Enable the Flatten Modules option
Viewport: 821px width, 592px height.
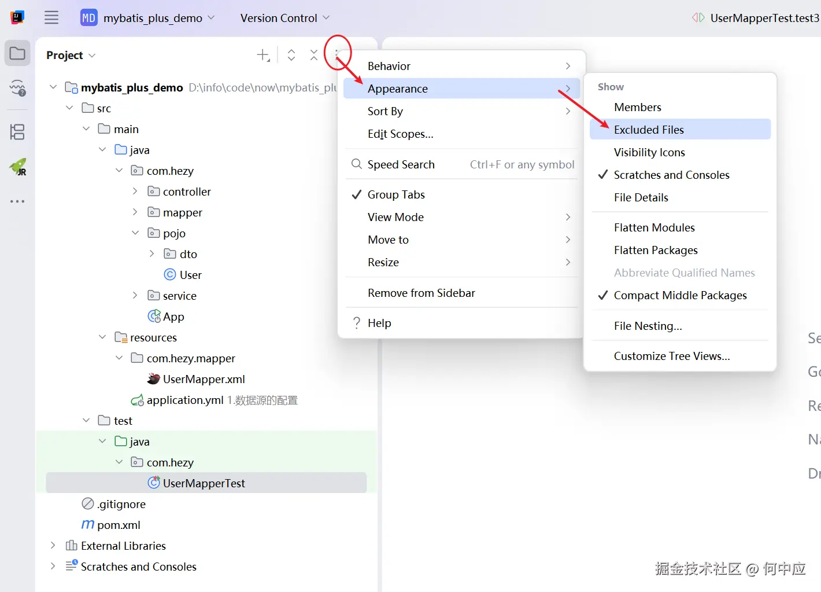680,227
